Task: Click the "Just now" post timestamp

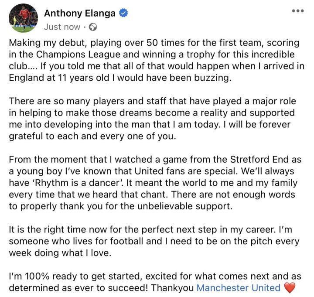Action: click(62, 27)
